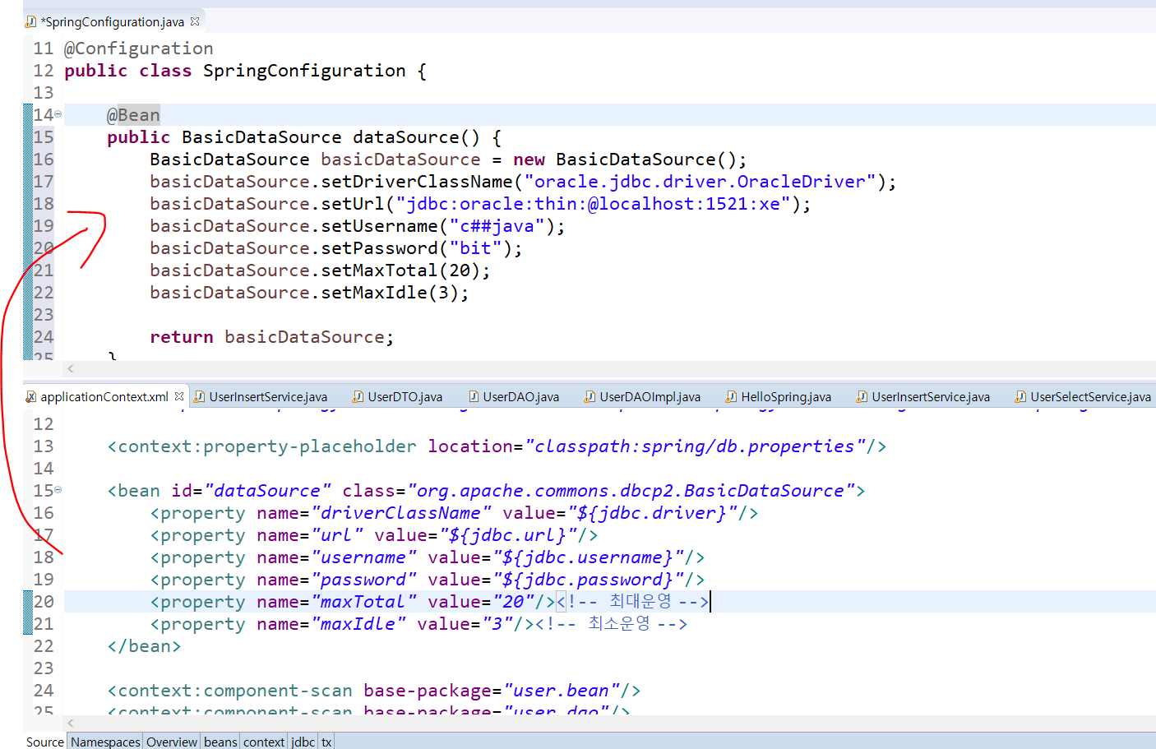The width and height of the screenshot is (1156, 749).
Task: Click the Java file icon on the UserSelectService.java tab
Action: pos(1020,396)
